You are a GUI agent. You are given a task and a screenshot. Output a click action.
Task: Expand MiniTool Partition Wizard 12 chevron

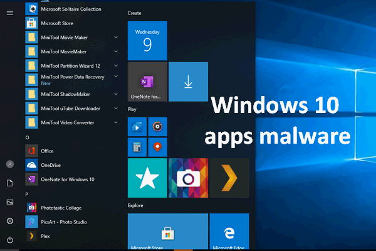pyautogui.click(x=116, y=65)
